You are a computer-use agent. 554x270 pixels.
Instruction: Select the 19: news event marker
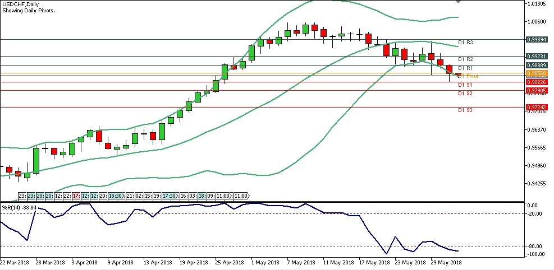[x=157, y=195]
